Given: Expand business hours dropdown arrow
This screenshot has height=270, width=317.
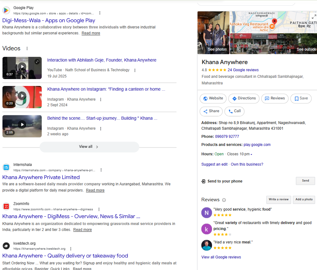Looking at the screenshot, I should pyautogui.click(x=251, y=154).
